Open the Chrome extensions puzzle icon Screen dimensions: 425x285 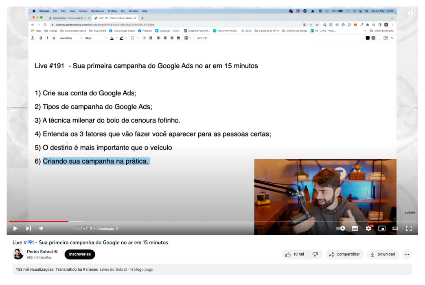point(368,25)
